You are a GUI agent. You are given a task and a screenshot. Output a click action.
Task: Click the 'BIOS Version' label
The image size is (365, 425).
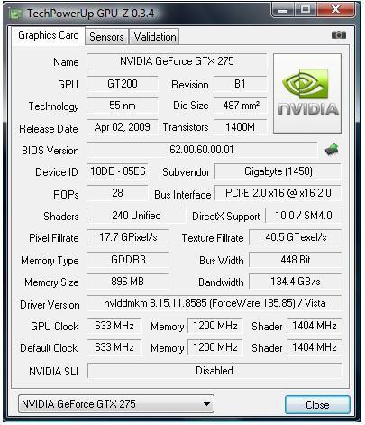50,151
